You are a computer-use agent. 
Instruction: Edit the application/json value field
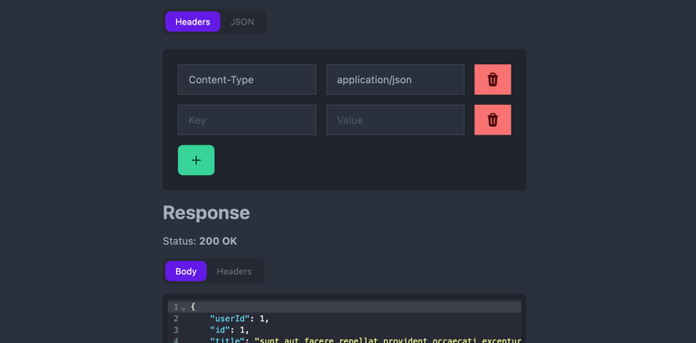tap(395, 79)
